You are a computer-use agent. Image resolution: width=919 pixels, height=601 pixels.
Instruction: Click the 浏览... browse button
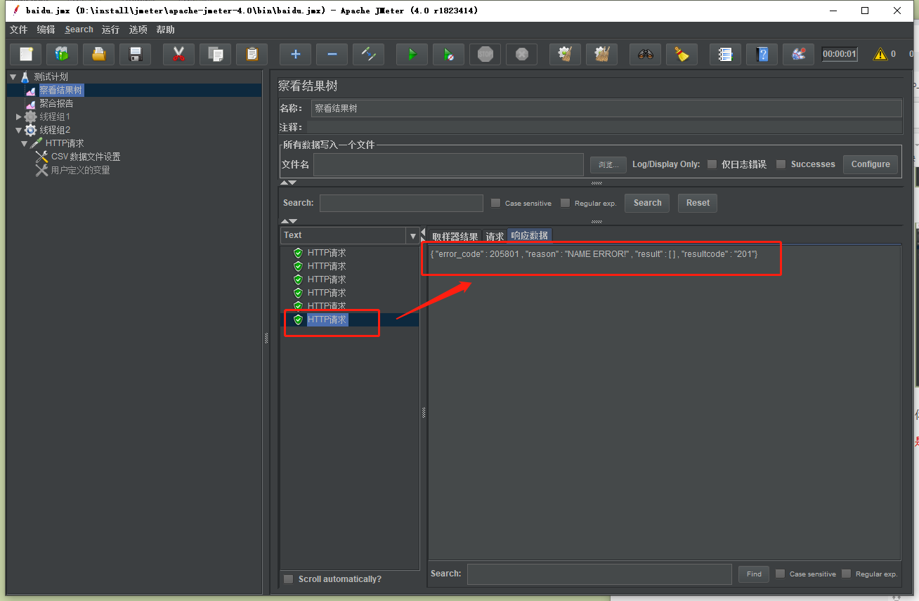click(608, 164)
